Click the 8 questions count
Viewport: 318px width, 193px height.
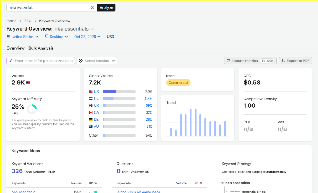point(118,171)
